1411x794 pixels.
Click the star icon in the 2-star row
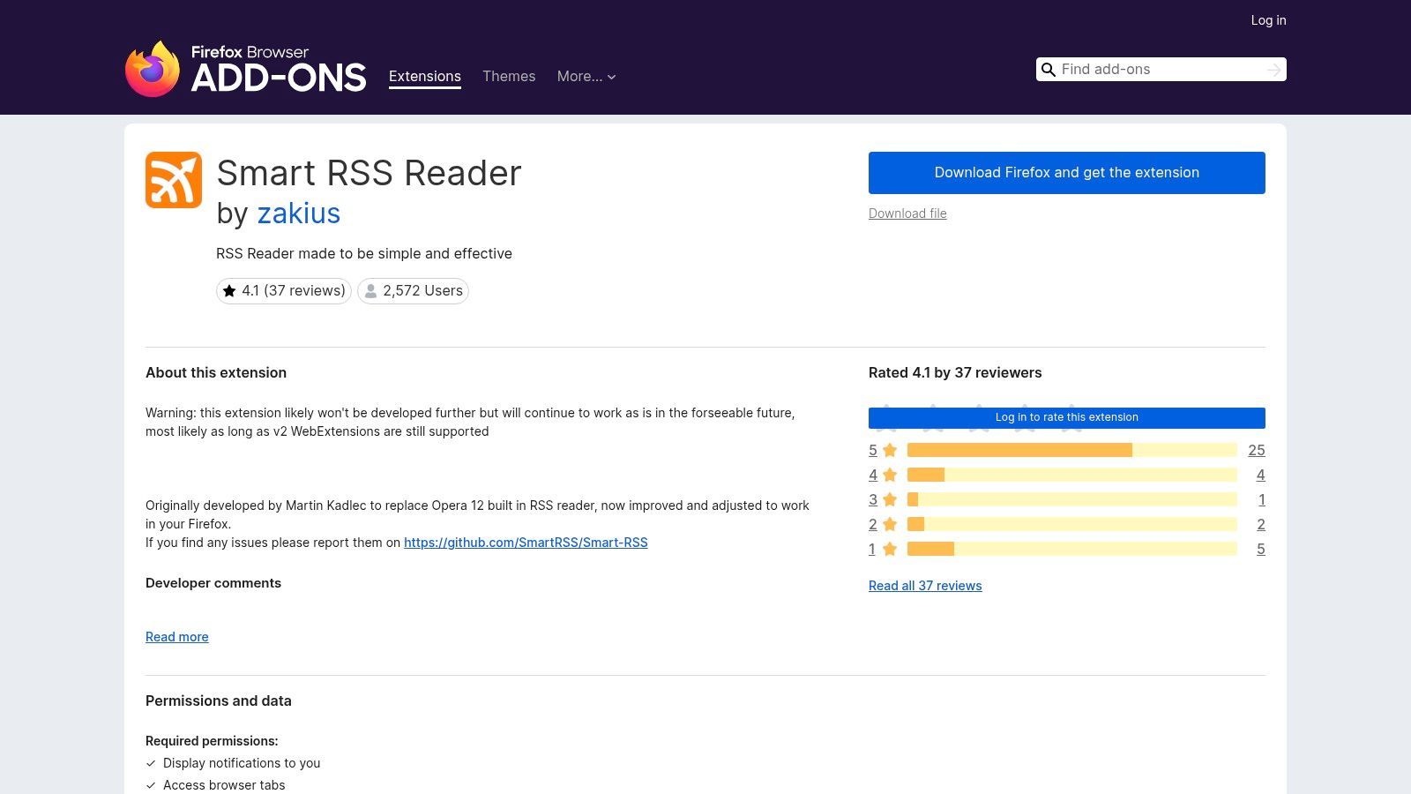[890, 524]
